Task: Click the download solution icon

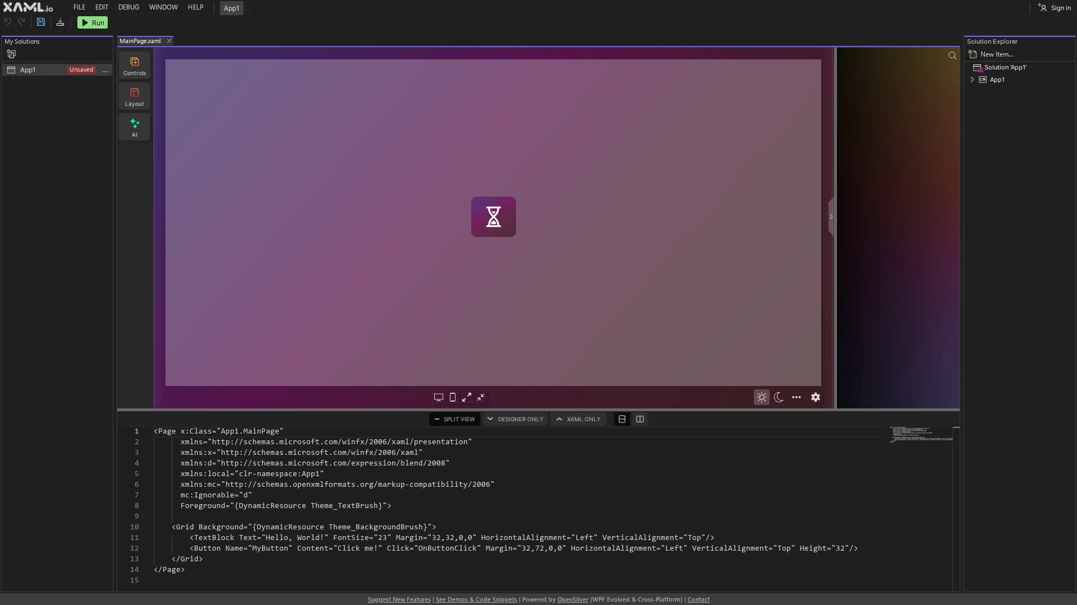Action: click(x=60, y=22)
